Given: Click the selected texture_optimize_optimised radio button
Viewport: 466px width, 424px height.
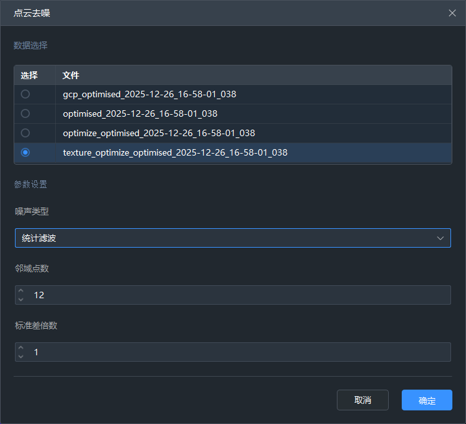Looking at the screenshot, I should coord(25,152).
